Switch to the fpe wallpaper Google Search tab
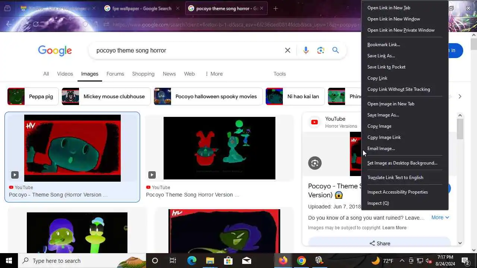 coord(142,8)
